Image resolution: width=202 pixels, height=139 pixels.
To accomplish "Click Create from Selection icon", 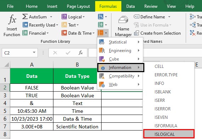I will click(x=137, y=33).
